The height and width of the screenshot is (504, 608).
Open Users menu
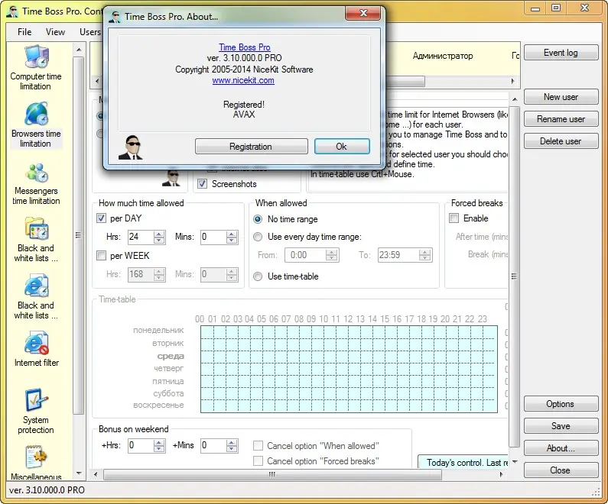(90, 32)
